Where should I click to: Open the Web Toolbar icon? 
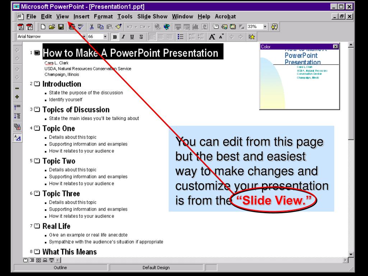pyautogui.click(x=167, y=27)
